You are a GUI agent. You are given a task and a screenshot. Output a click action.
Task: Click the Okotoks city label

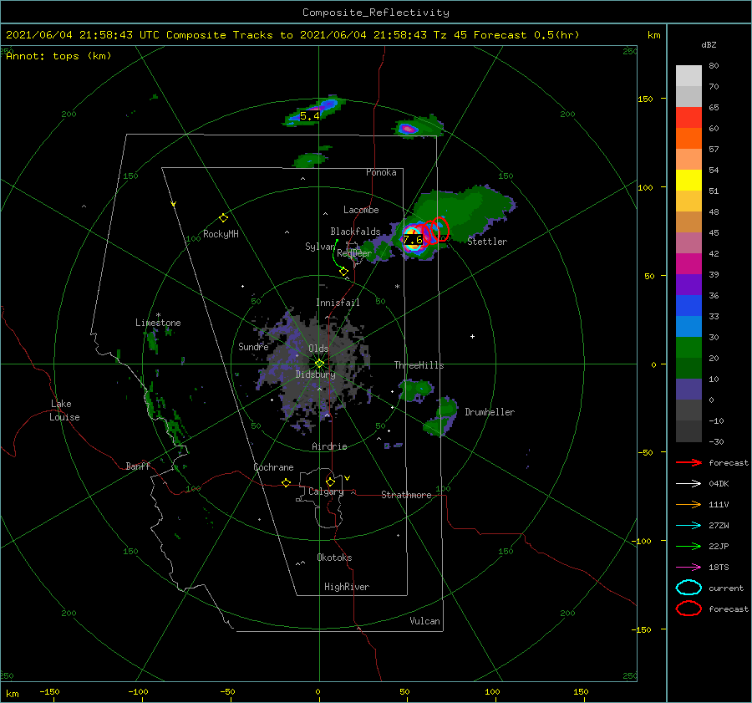[334, 558]
